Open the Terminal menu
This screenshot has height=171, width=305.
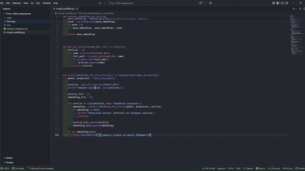click(47, 3)
